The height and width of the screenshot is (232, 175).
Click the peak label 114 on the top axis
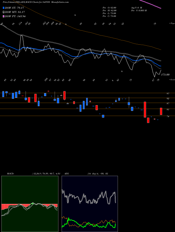pyautogui.click(x=20, y=24)
